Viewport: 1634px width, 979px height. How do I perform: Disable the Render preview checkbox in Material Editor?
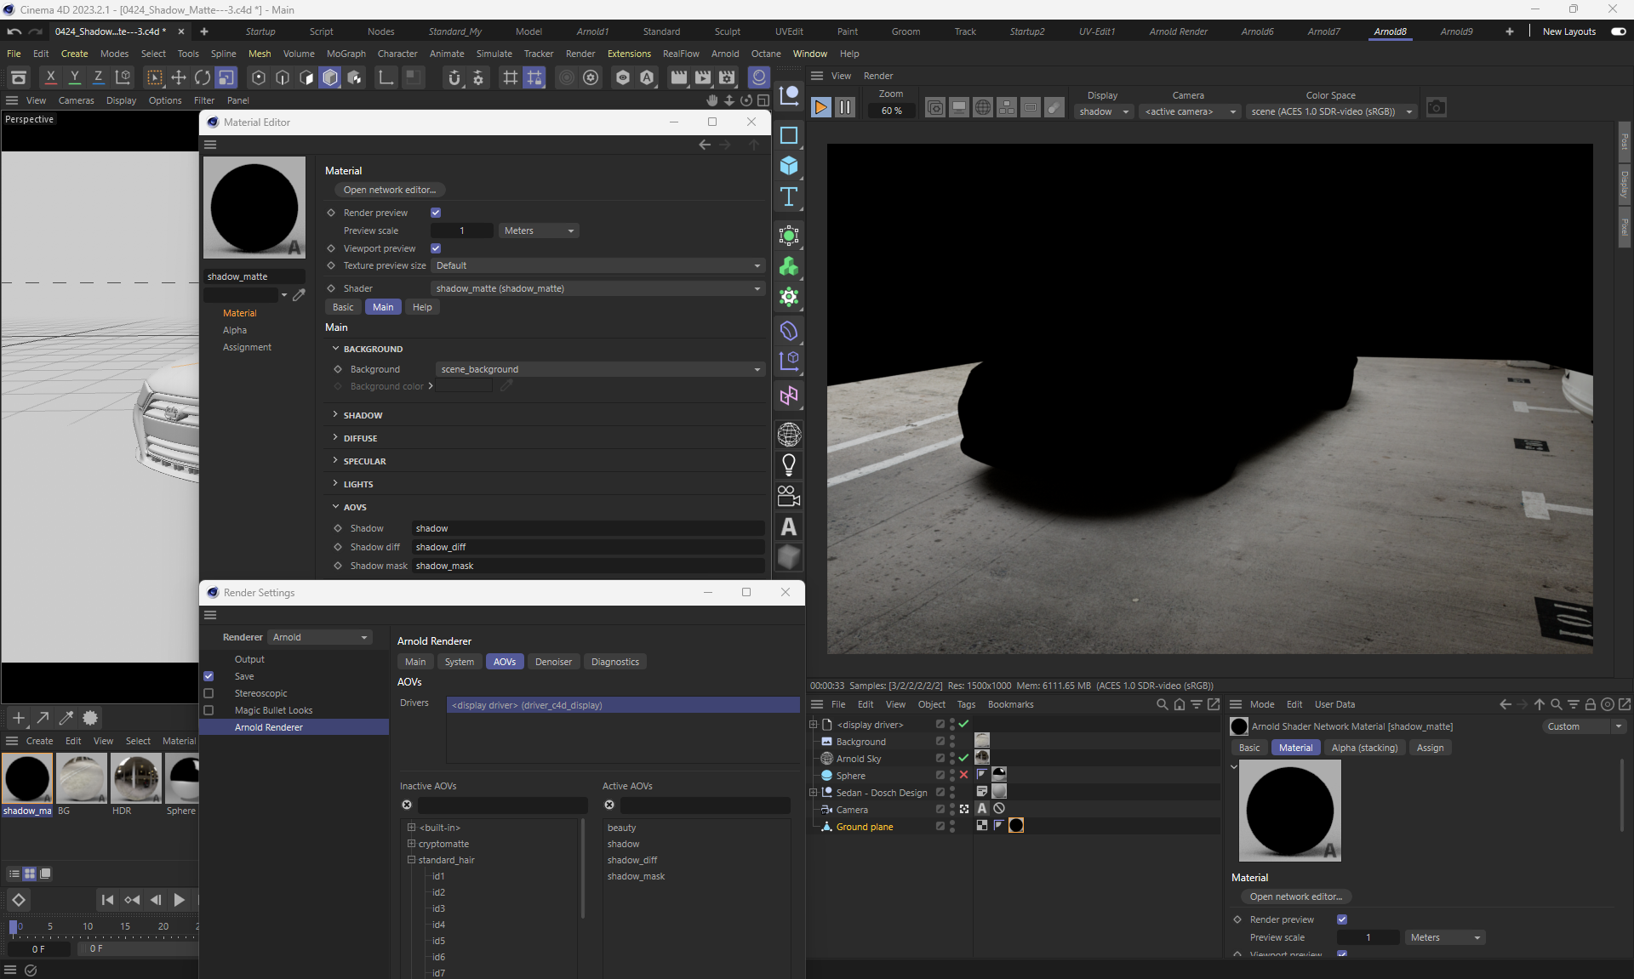pos(436,213)
